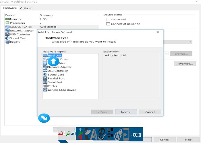Select the Sound Card speaker icon in wizard

coord(45,74)
